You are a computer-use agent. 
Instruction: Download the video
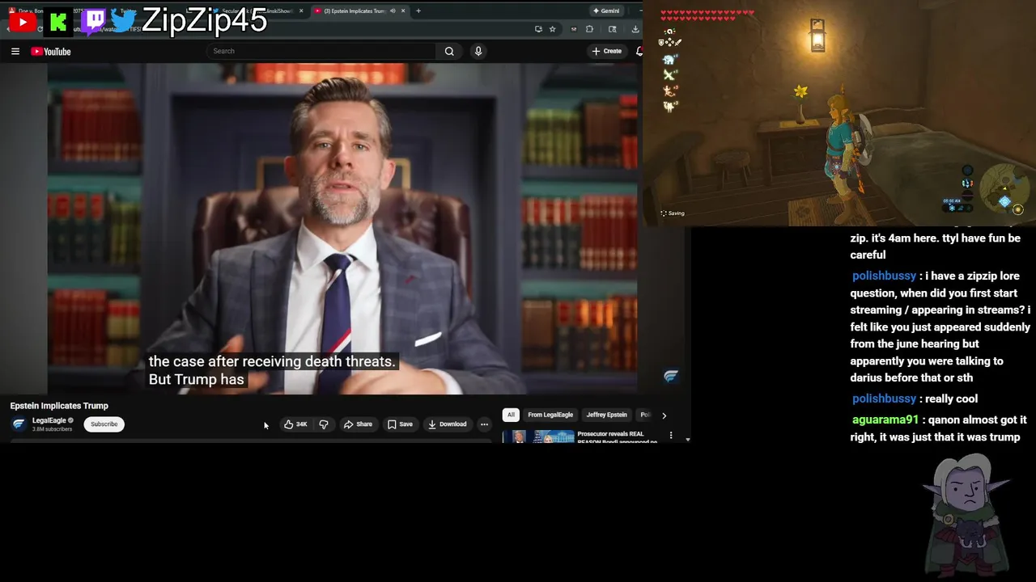[x=448, y=424]
